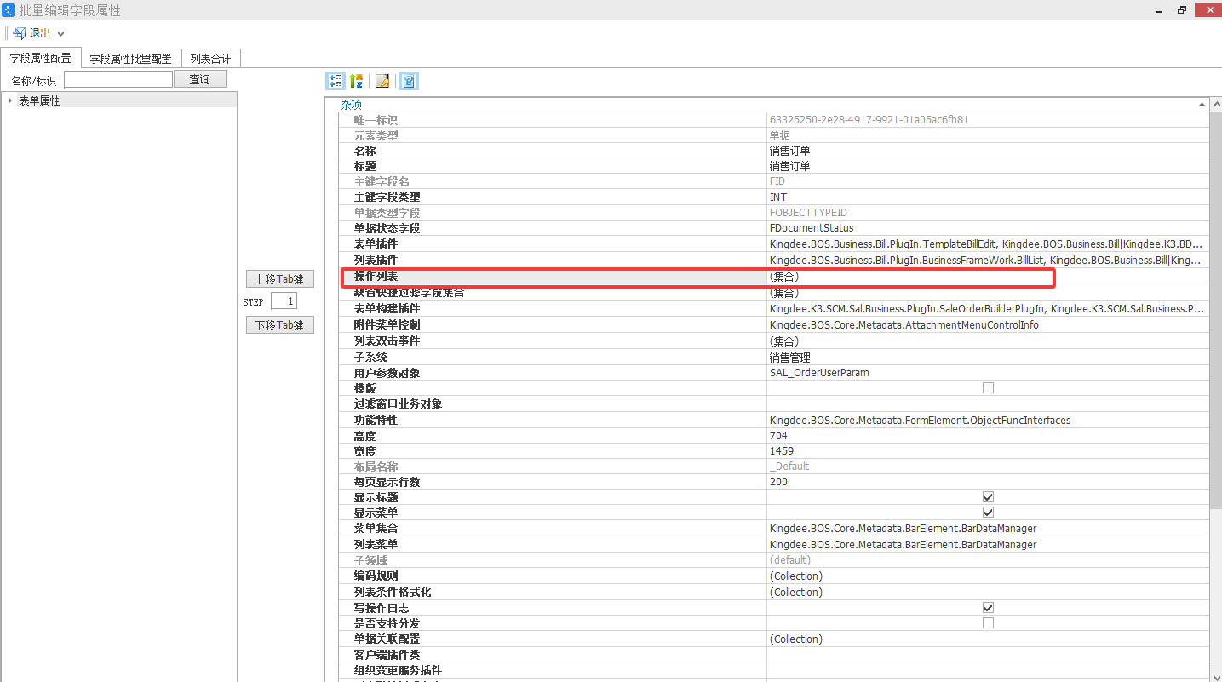Switch property grid to categorized view
1222x682 pixels.
pos(336,81)
